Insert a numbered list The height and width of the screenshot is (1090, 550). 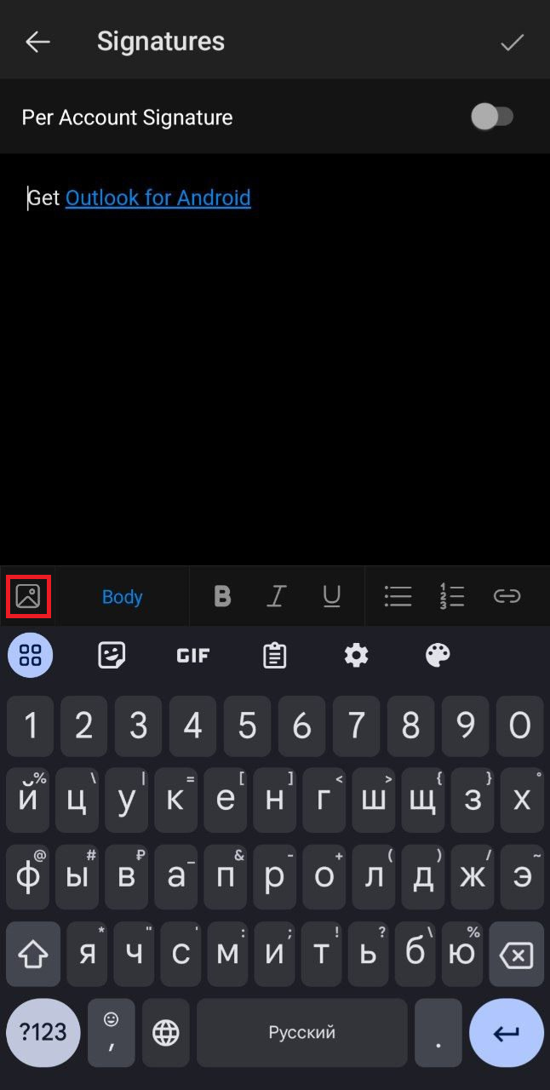[x=452, y=596]
